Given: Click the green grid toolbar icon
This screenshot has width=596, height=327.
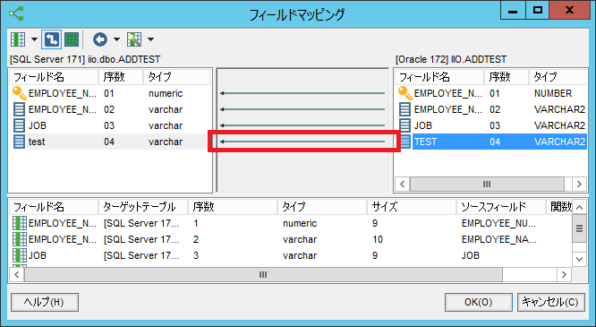Looking at the screenshot, I should pos(72,39).
